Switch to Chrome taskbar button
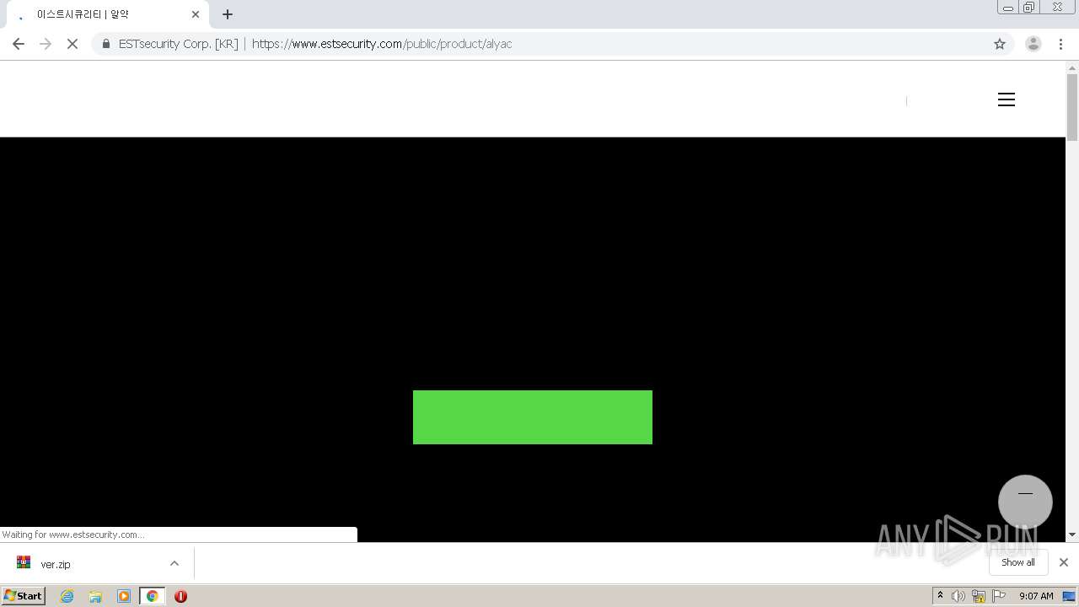This screenshot has height=607, width=1079. (152, 596)
